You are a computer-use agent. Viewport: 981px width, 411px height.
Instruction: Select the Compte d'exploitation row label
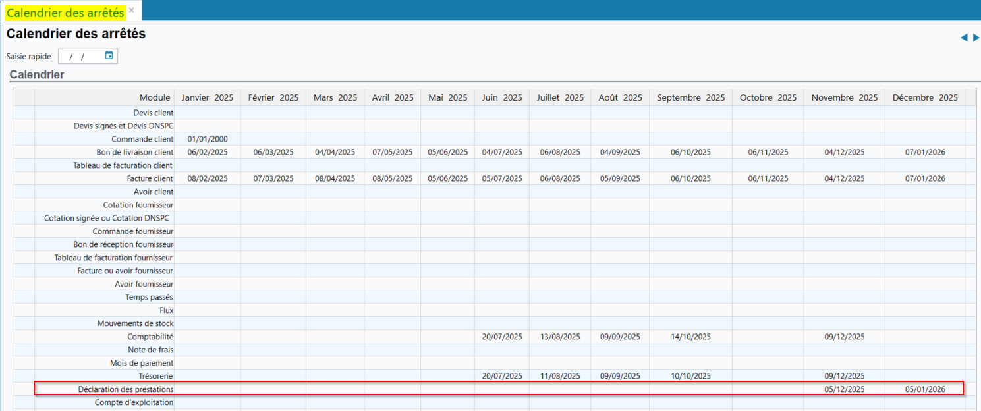pos(134,402)
